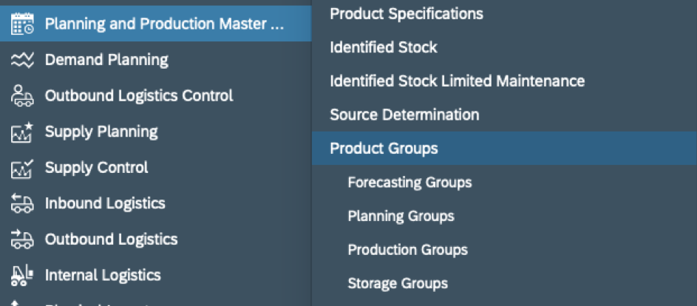This screenshot has height=306, width=697.
Task: Click the Demand Planning wave icon
Action: (x=22, y=60)
